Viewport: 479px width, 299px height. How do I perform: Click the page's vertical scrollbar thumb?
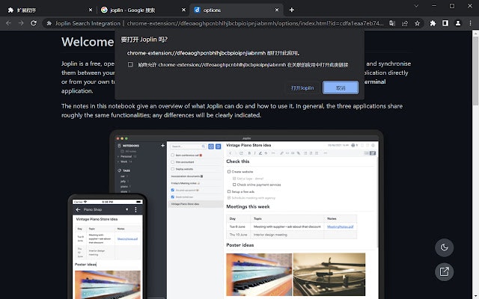(476, 72)
